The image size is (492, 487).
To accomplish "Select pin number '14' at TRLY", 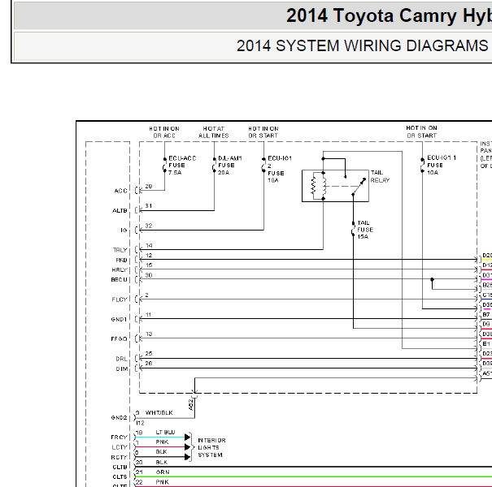I will [x=149, y=246].
